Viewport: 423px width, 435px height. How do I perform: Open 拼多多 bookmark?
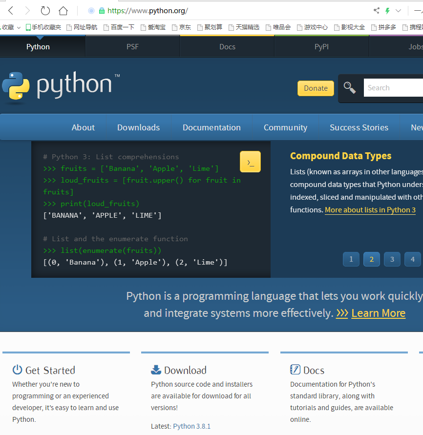pos(384,27)
